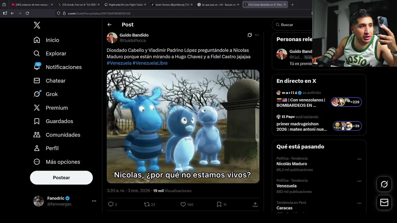The image size is (397, 223).
Task: Open Inicio home page
Action: [46, 40]
